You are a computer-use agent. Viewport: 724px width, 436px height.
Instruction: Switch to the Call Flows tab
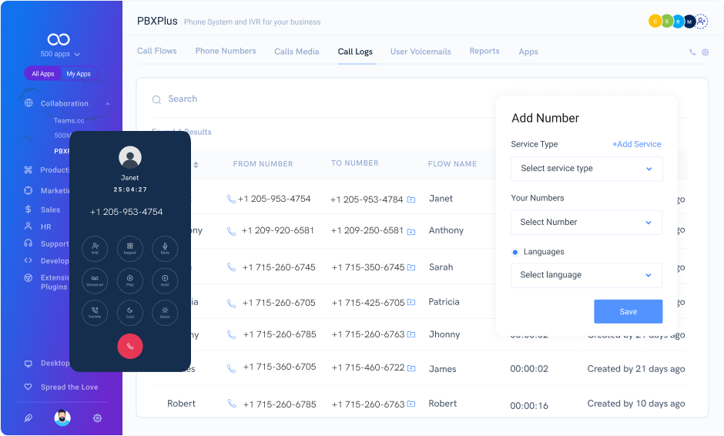[x=157, y=51]
